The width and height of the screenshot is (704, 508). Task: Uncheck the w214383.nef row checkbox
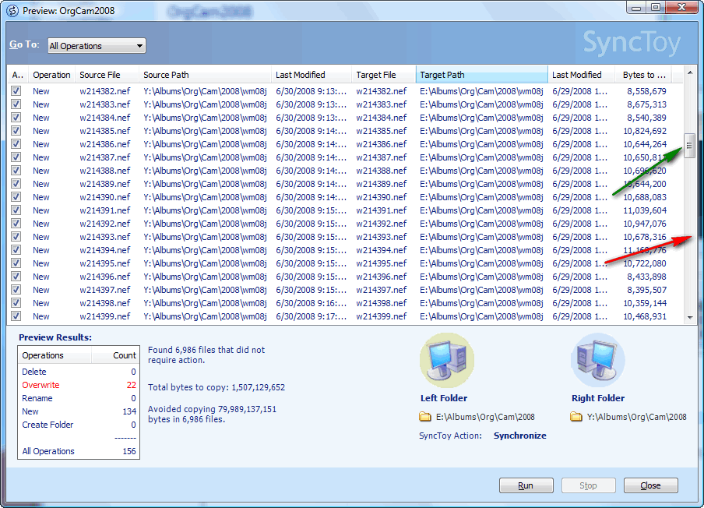[16, 104]
